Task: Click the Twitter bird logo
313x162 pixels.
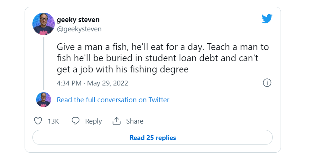Action: pyautogui.click(x=267, y=19)
